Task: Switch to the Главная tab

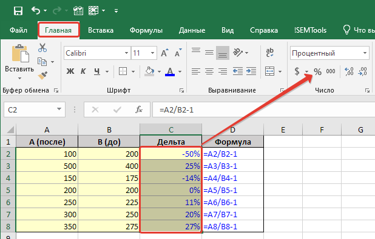Action: pyautogui.click(x=58, y=30)
